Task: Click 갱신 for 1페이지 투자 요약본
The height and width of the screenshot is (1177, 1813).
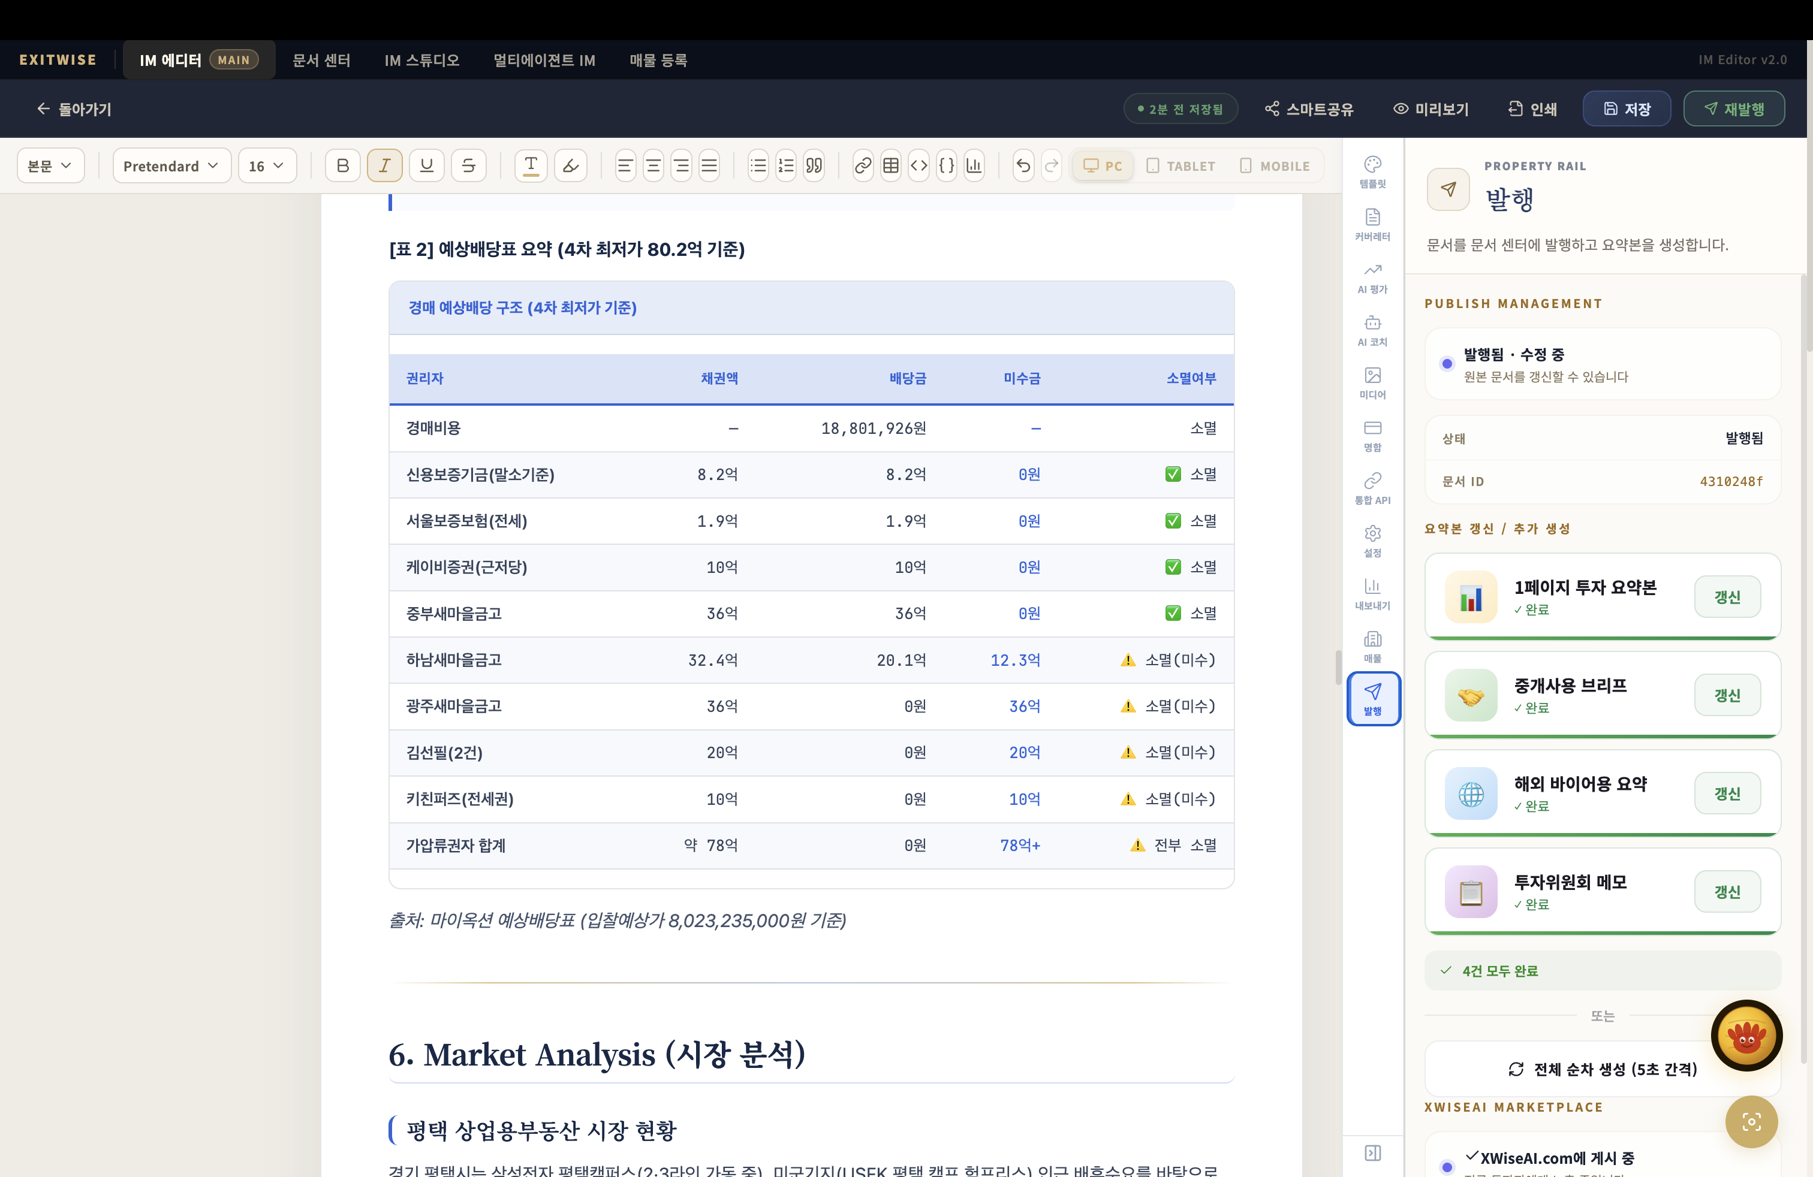Action: (x=1727, y=597)
